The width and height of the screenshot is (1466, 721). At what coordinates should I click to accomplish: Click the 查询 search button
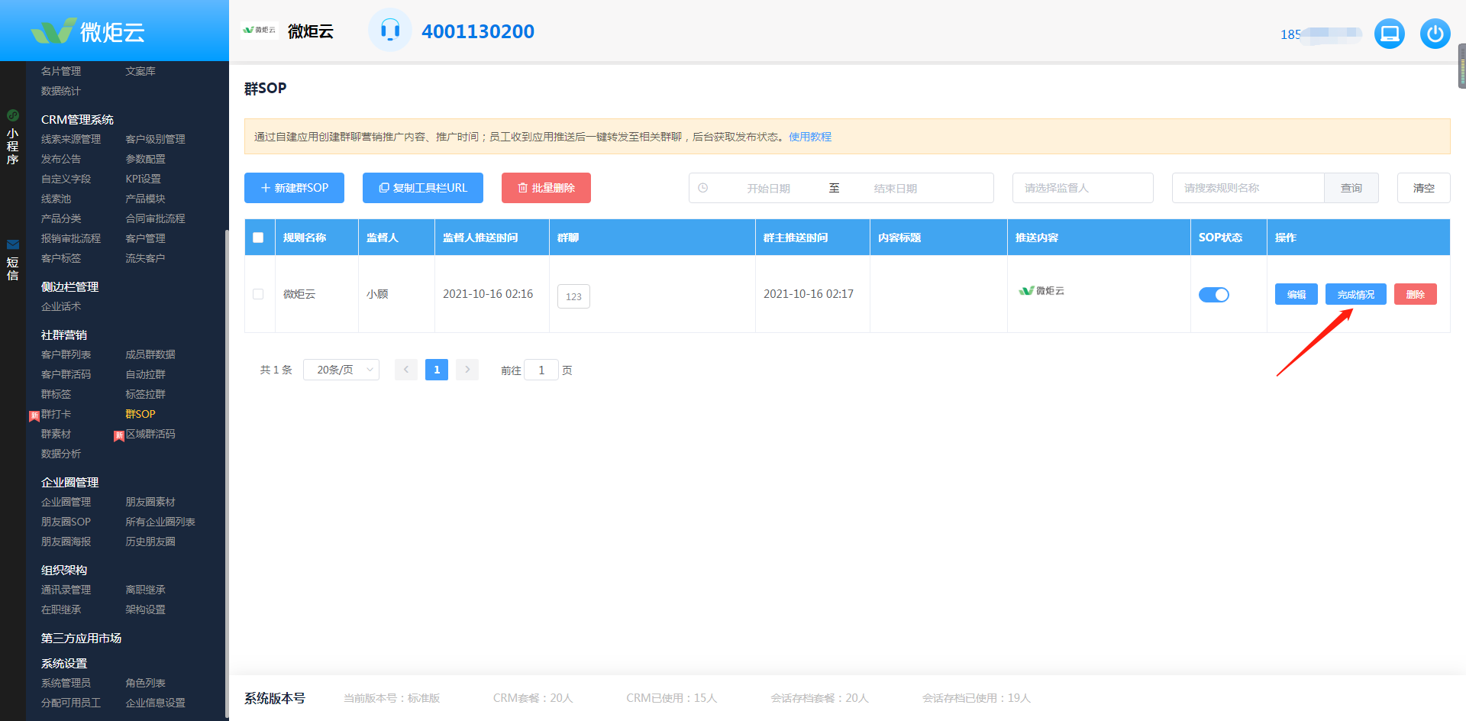[x=1351, y=188]
